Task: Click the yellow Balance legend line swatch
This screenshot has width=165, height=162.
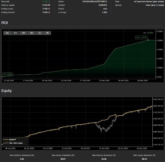Action: tap(6, 139)
